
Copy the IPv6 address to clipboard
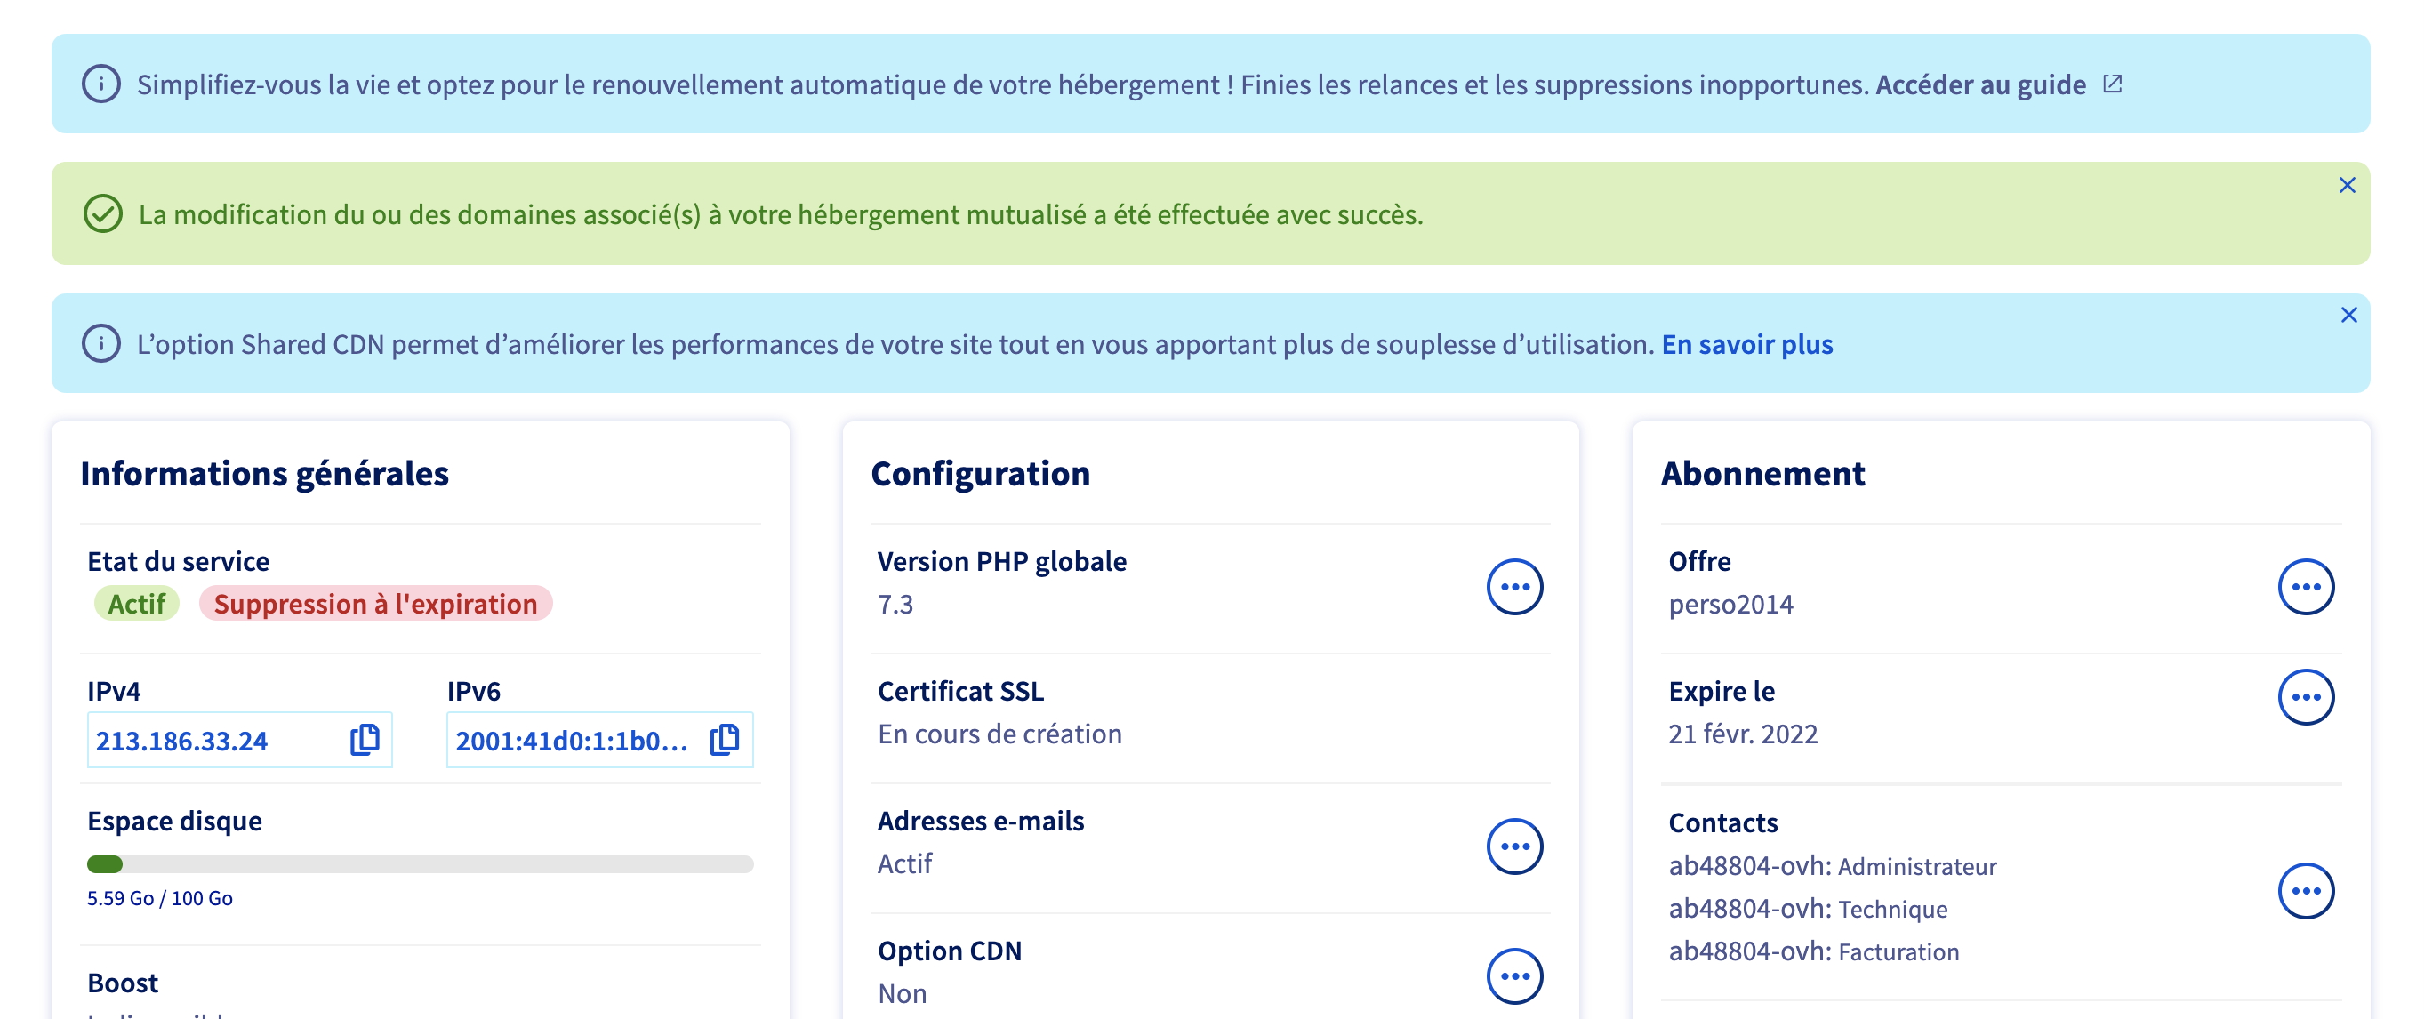pyautogui.click(x=725, y=740)
